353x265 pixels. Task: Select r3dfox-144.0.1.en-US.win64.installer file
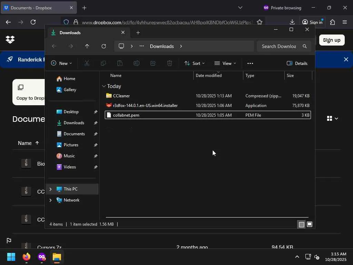tap(208, 106)
